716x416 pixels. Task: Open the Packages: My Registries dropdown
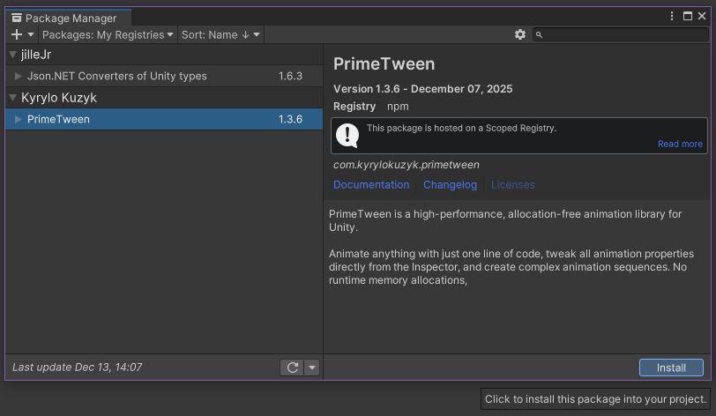[108, 34]
